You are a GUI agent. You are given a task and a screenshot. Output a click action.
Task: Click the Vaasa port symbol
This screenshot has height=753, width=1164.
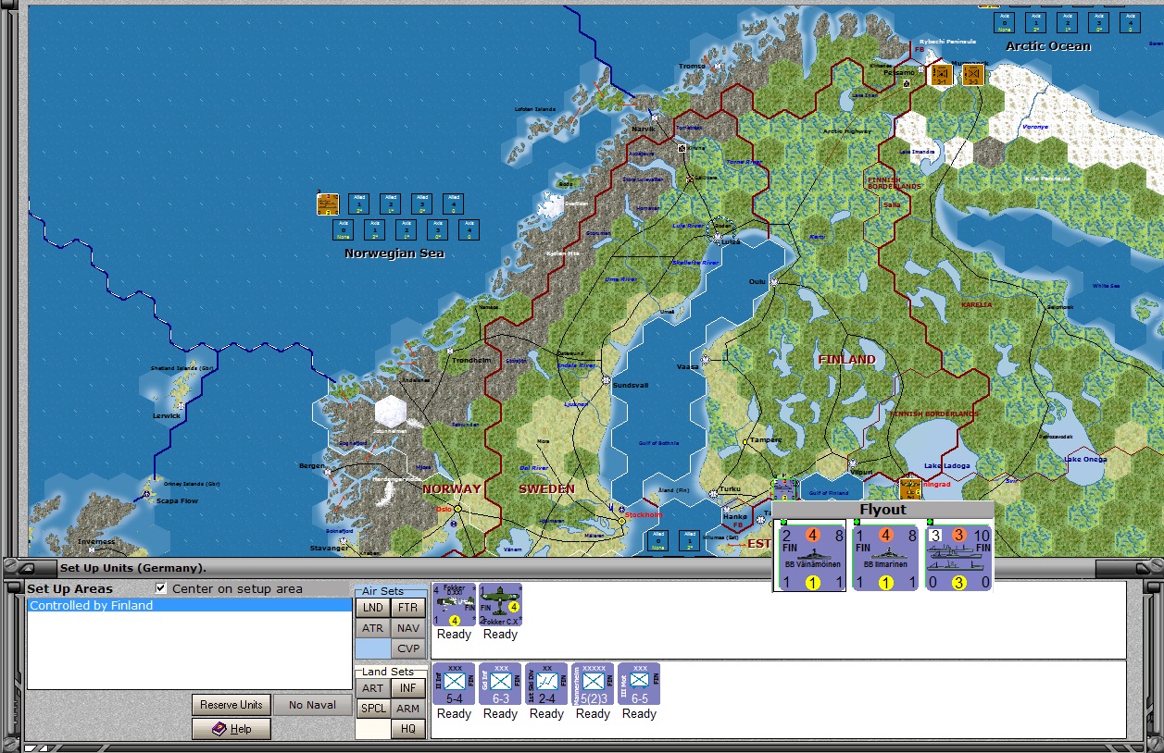point(706,358)
